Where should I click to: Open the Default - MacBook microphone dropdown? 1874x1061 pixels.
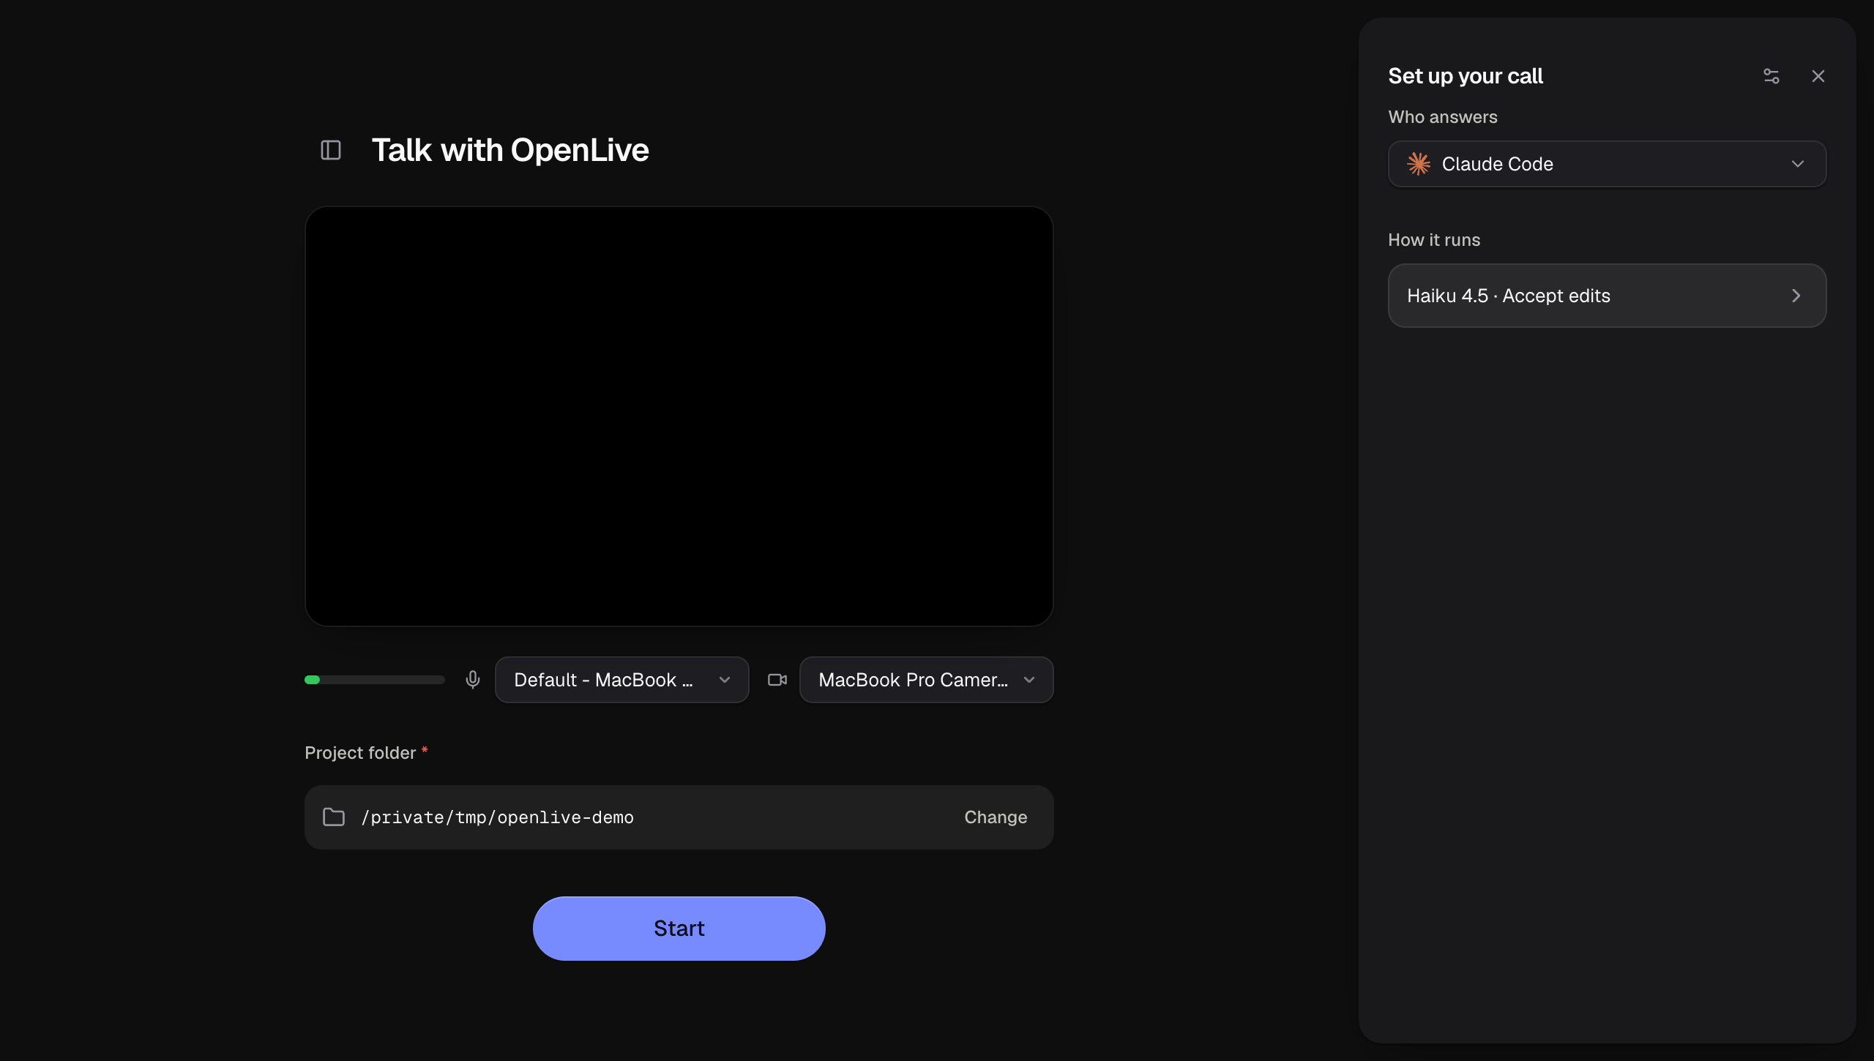[x=622, y=680]
